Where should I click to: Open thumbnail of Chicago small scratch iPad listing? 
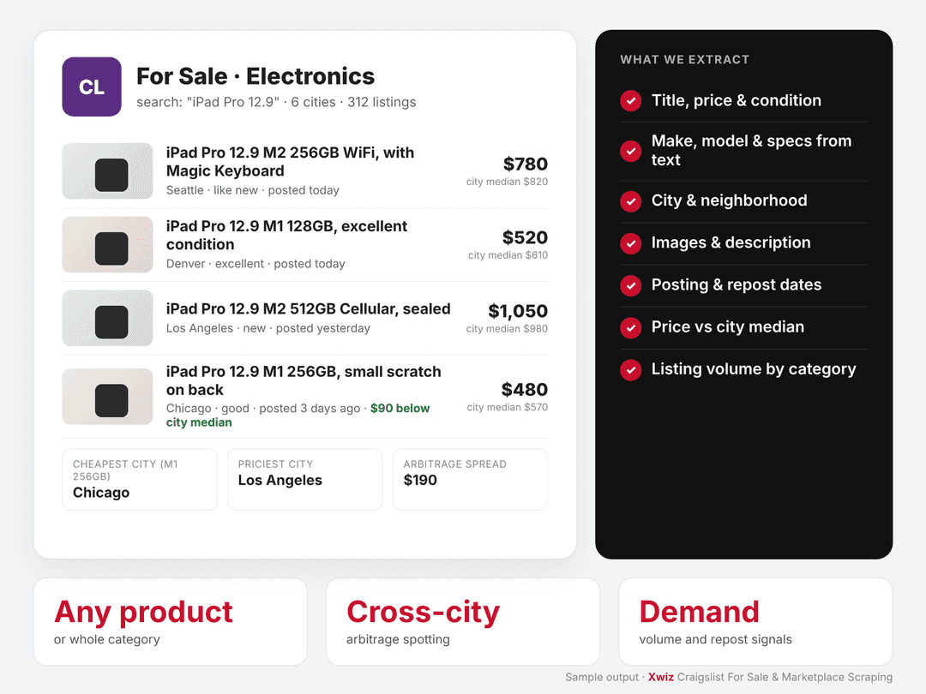107,397
